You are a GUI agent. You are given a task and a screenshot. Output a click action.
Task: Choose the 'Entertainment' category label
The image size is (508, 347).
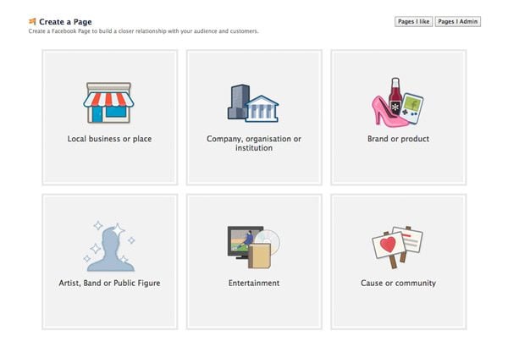click(253, 283)
